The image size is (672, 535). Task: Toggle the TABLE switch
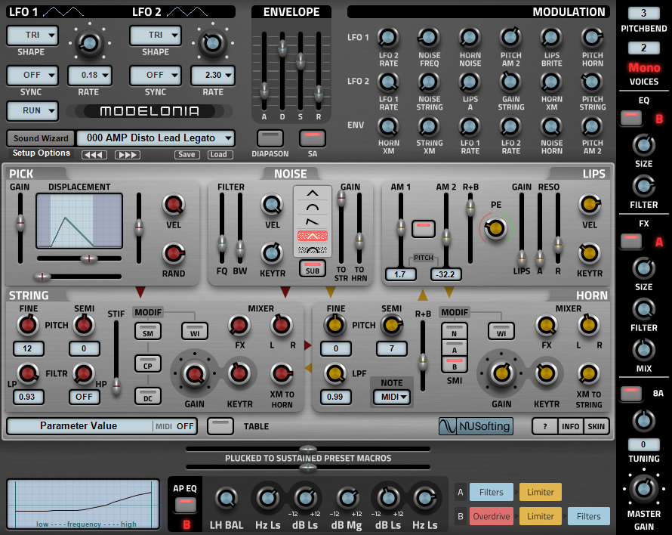220,426
